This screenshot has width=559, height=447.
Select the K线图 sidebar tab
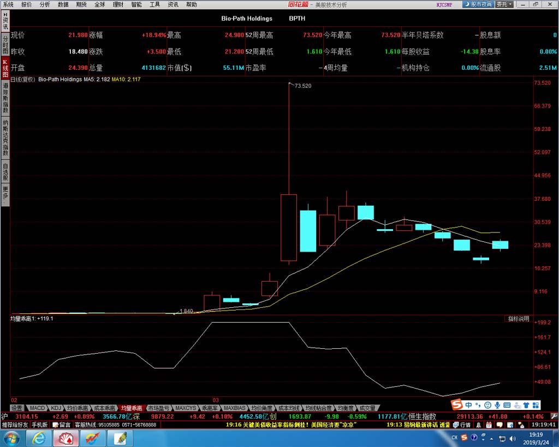tap(5, 68)
